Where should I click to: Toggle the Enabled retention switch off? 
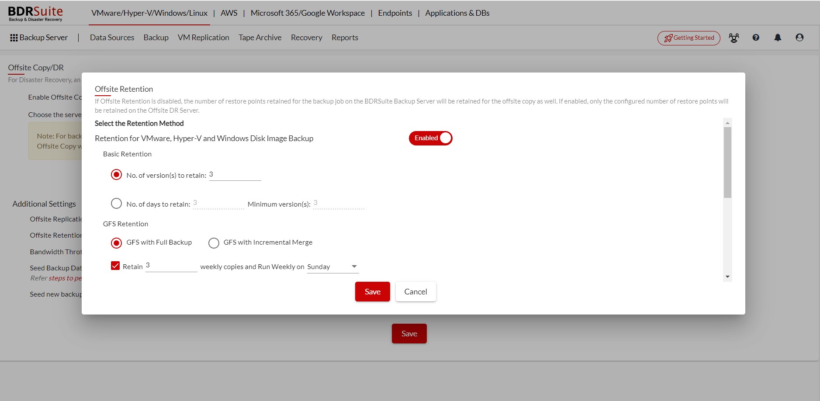coord(430,138)
